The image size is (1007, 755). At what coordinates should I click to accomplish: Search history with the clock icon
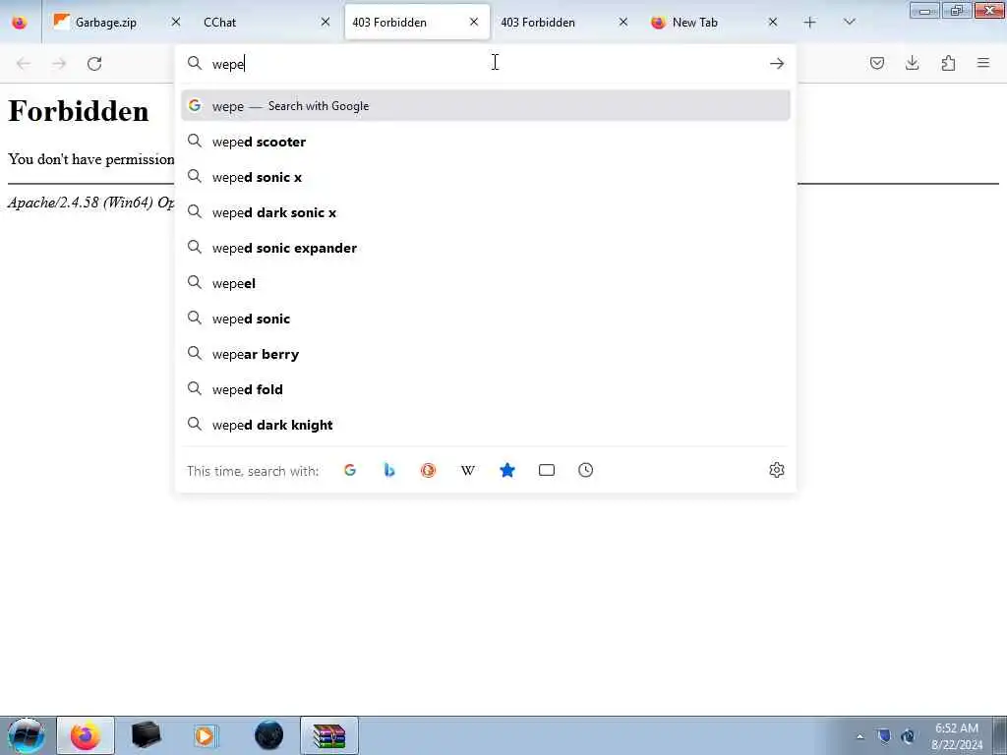[586, 470]
